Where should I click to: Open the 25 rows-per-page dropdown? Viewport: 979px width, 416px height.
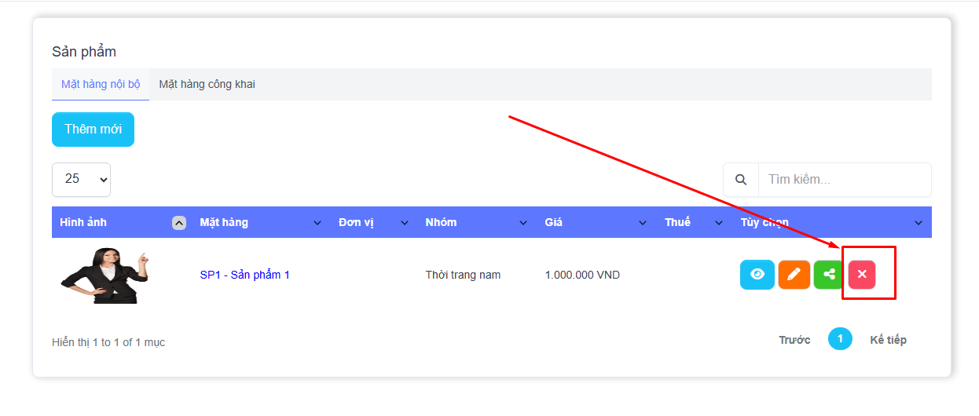tap(81, 180)
